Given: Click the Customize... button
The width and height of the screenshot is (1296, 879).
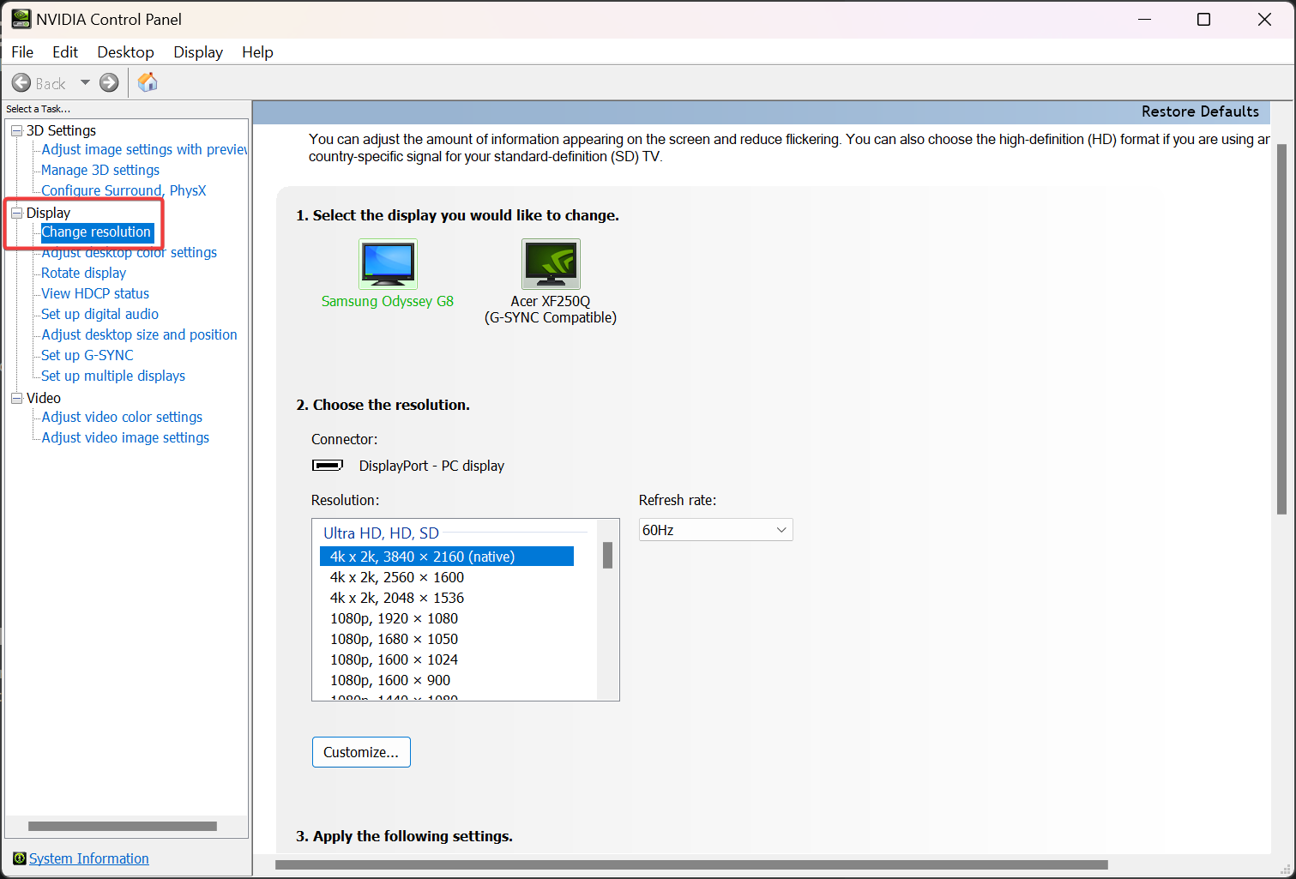Looking at the screenshot, I should pos(361,752).
